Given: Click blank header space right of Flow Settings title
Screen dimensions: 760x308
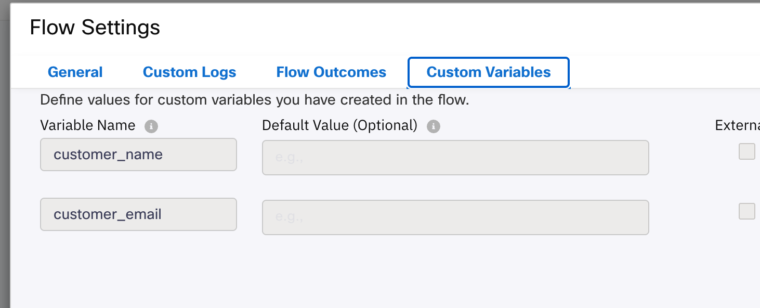Looking at the screenshot, I should coord(442,28).
